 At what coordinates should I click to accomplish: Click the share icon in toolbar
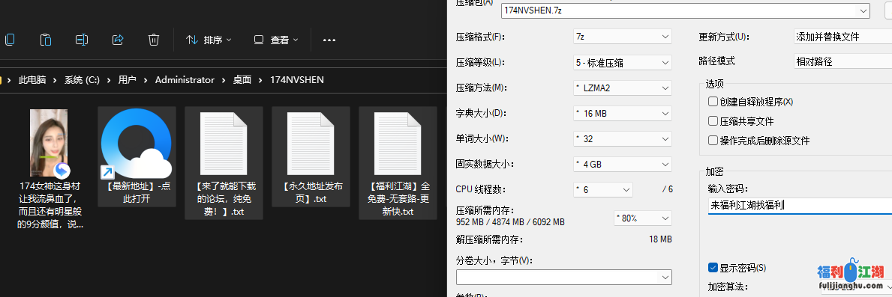point(118,40)
